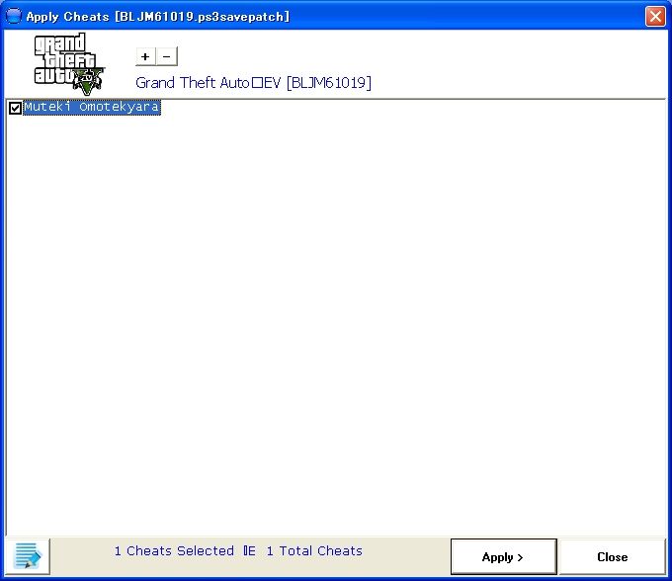
Task: Click the game title text with BLJM61019
Action: [253, 83]
